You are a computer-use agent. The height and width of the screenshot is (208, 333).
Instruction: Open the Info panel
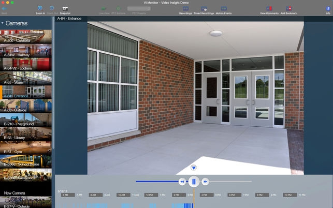[328, 9]
